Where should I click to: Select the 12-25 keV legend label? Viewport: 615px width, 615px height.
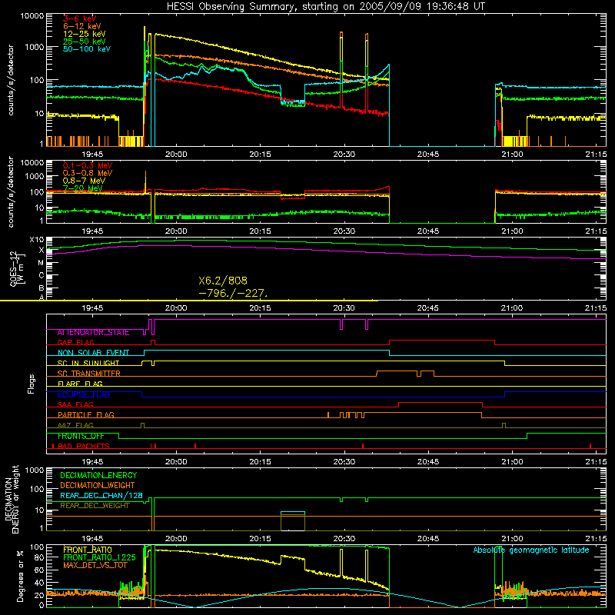pos(85,34)
